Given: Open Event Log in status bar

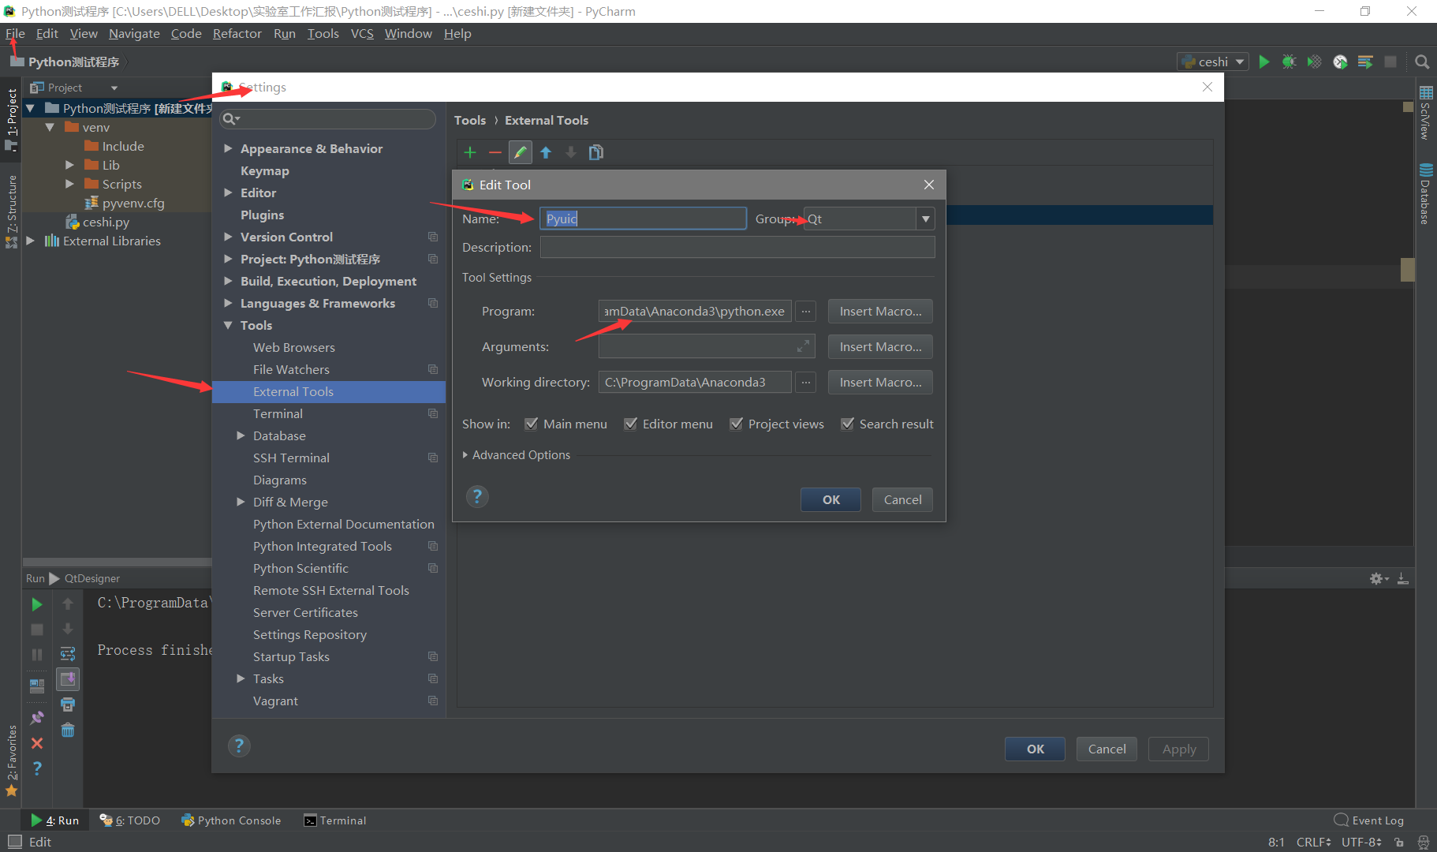Looking at the screenshot, I should [x=1369, y=820].
